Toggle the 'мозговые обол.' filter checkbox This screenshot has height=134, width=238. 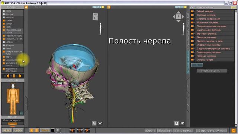4,60
